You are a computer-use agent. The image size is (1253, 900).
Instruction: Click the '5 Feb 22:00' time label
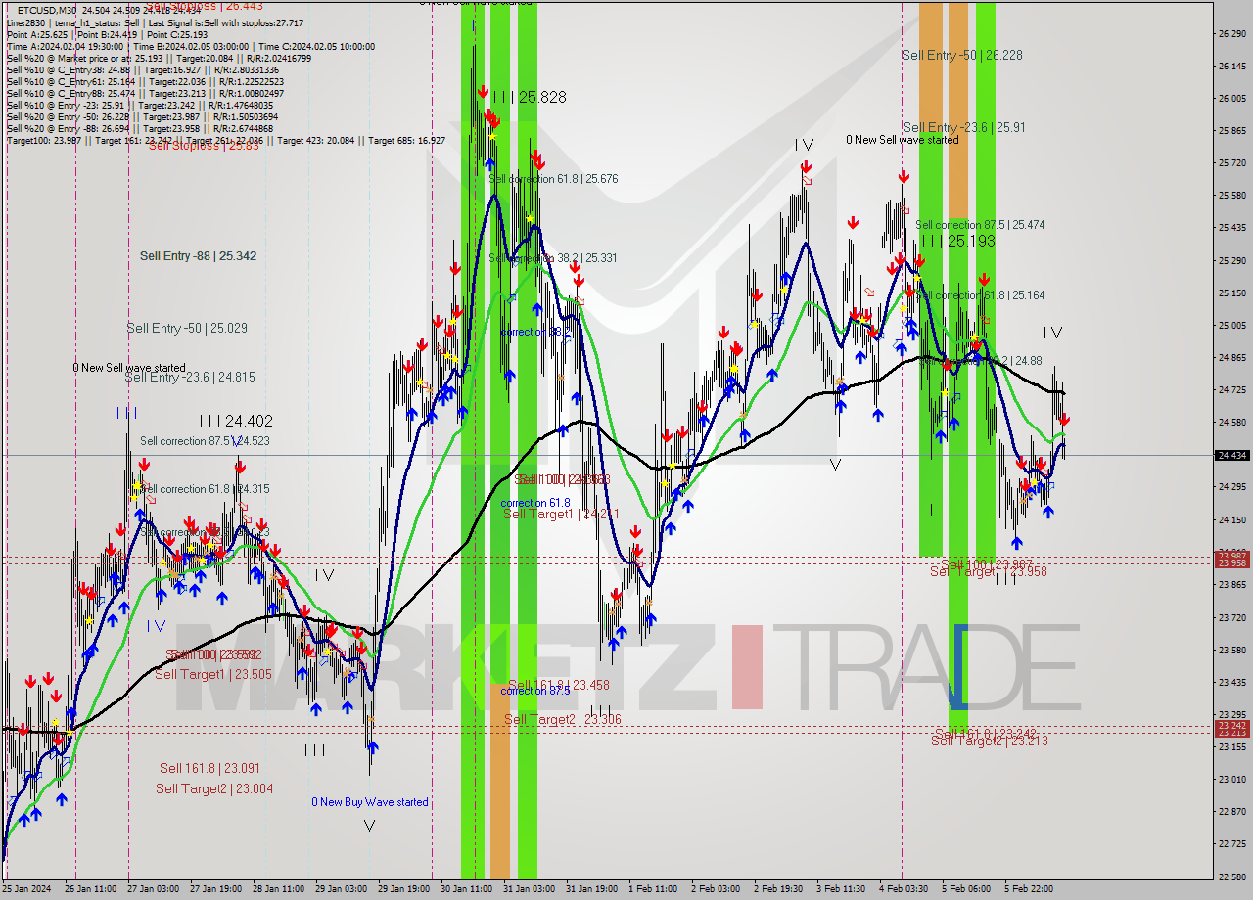[x=1029, y=889]
